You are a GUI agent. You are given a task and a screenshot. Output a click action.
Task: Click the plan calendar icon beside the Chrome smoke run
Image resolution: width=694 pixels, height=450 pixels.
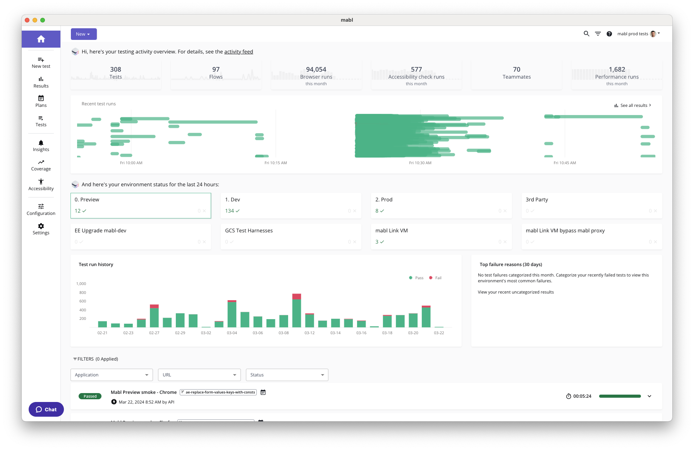(x=263, y=392)
